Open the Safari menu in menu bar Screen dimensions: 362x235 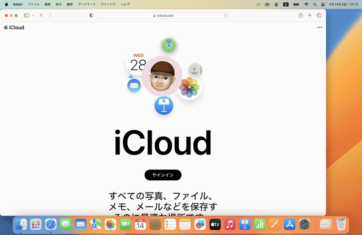[x=18, y=4]
